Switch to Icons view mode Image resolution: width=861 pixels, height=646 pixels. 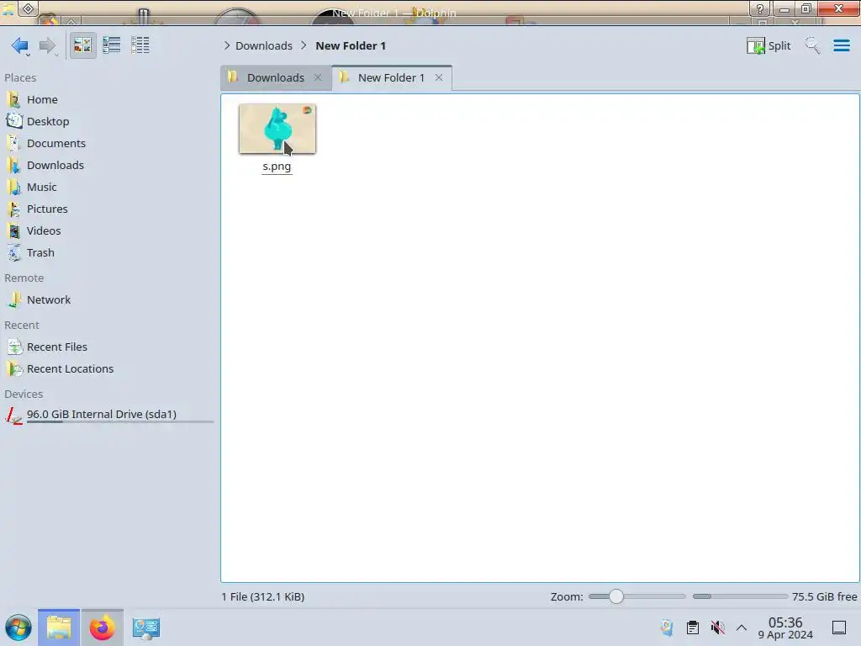[82, 45]
